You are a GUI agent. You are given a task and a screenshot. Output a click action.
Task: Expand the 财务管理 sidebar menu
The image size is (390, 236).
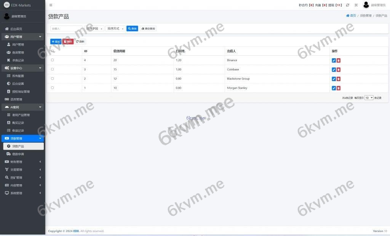coord(22,162)
